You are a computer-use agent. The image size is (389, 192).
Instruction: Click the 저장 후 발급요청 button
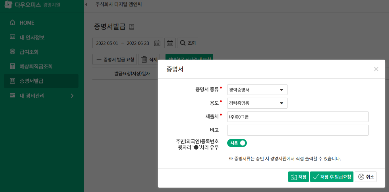pos(332,176)
